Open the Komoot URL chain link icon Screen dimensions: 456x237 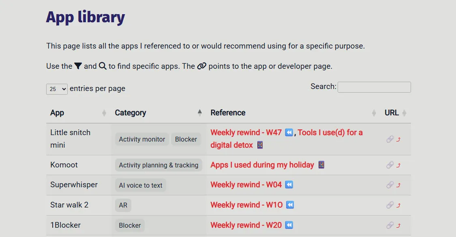[x=390, y=165]
